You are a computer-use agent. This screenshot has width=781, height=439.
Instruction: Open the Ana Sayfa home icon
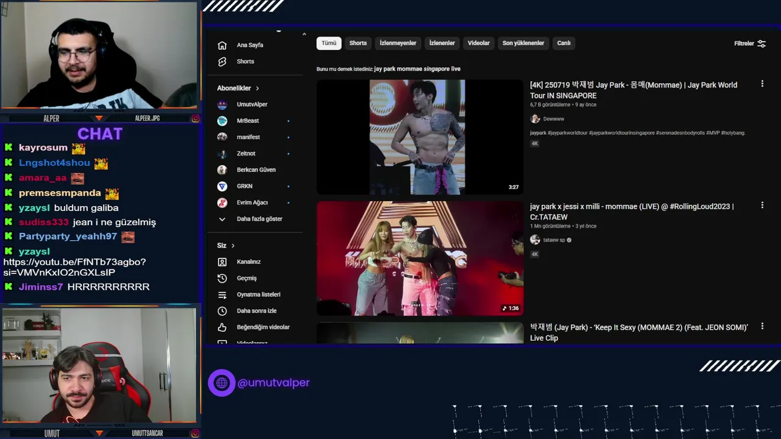pos(222,45)
